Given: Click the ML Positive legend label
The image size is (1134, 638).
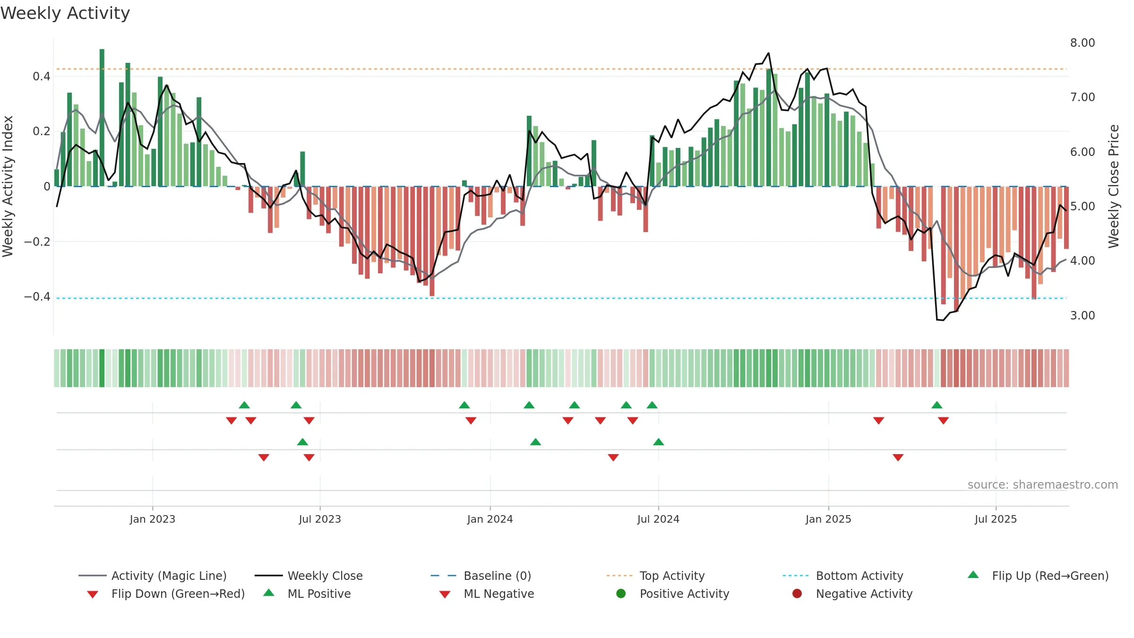Looking at the screenshot, I should click(x=319, y=594).
